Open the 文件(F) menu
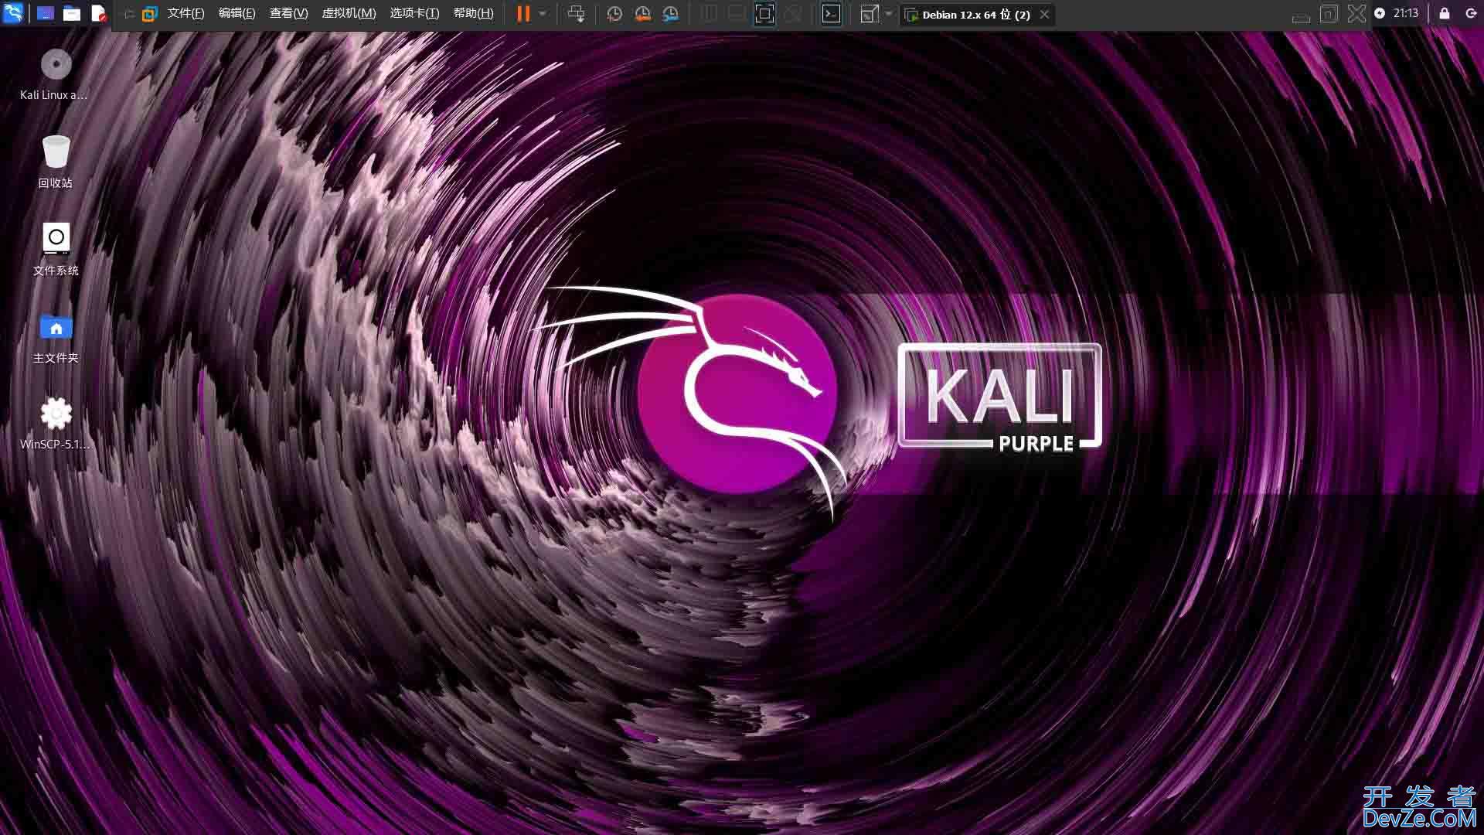 [x=185, y=14]
